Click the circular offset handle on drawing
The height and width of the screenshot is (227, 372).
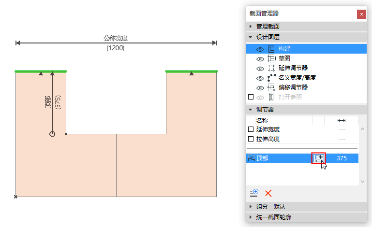coord(52,134)
